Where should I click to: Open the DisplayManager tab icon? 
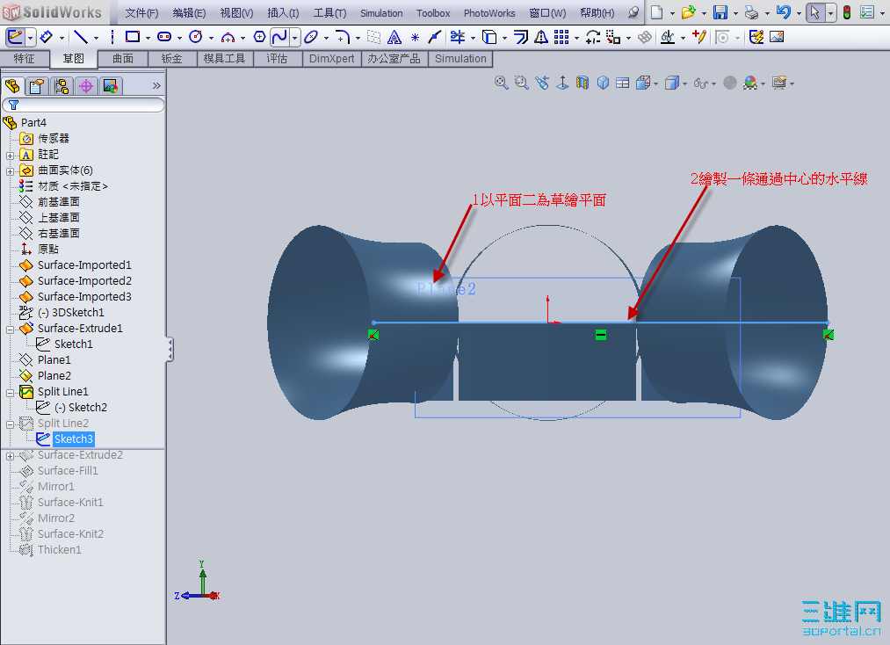(x=110, y=86)
